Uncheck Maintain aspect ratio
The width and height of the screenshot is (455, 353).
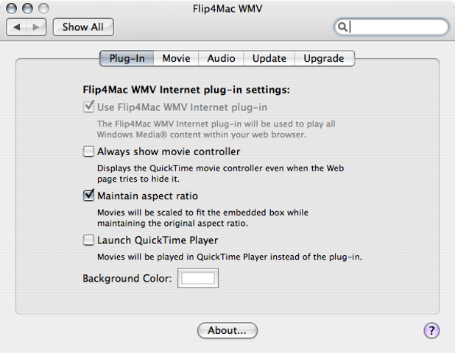click(x=88, y=196)
